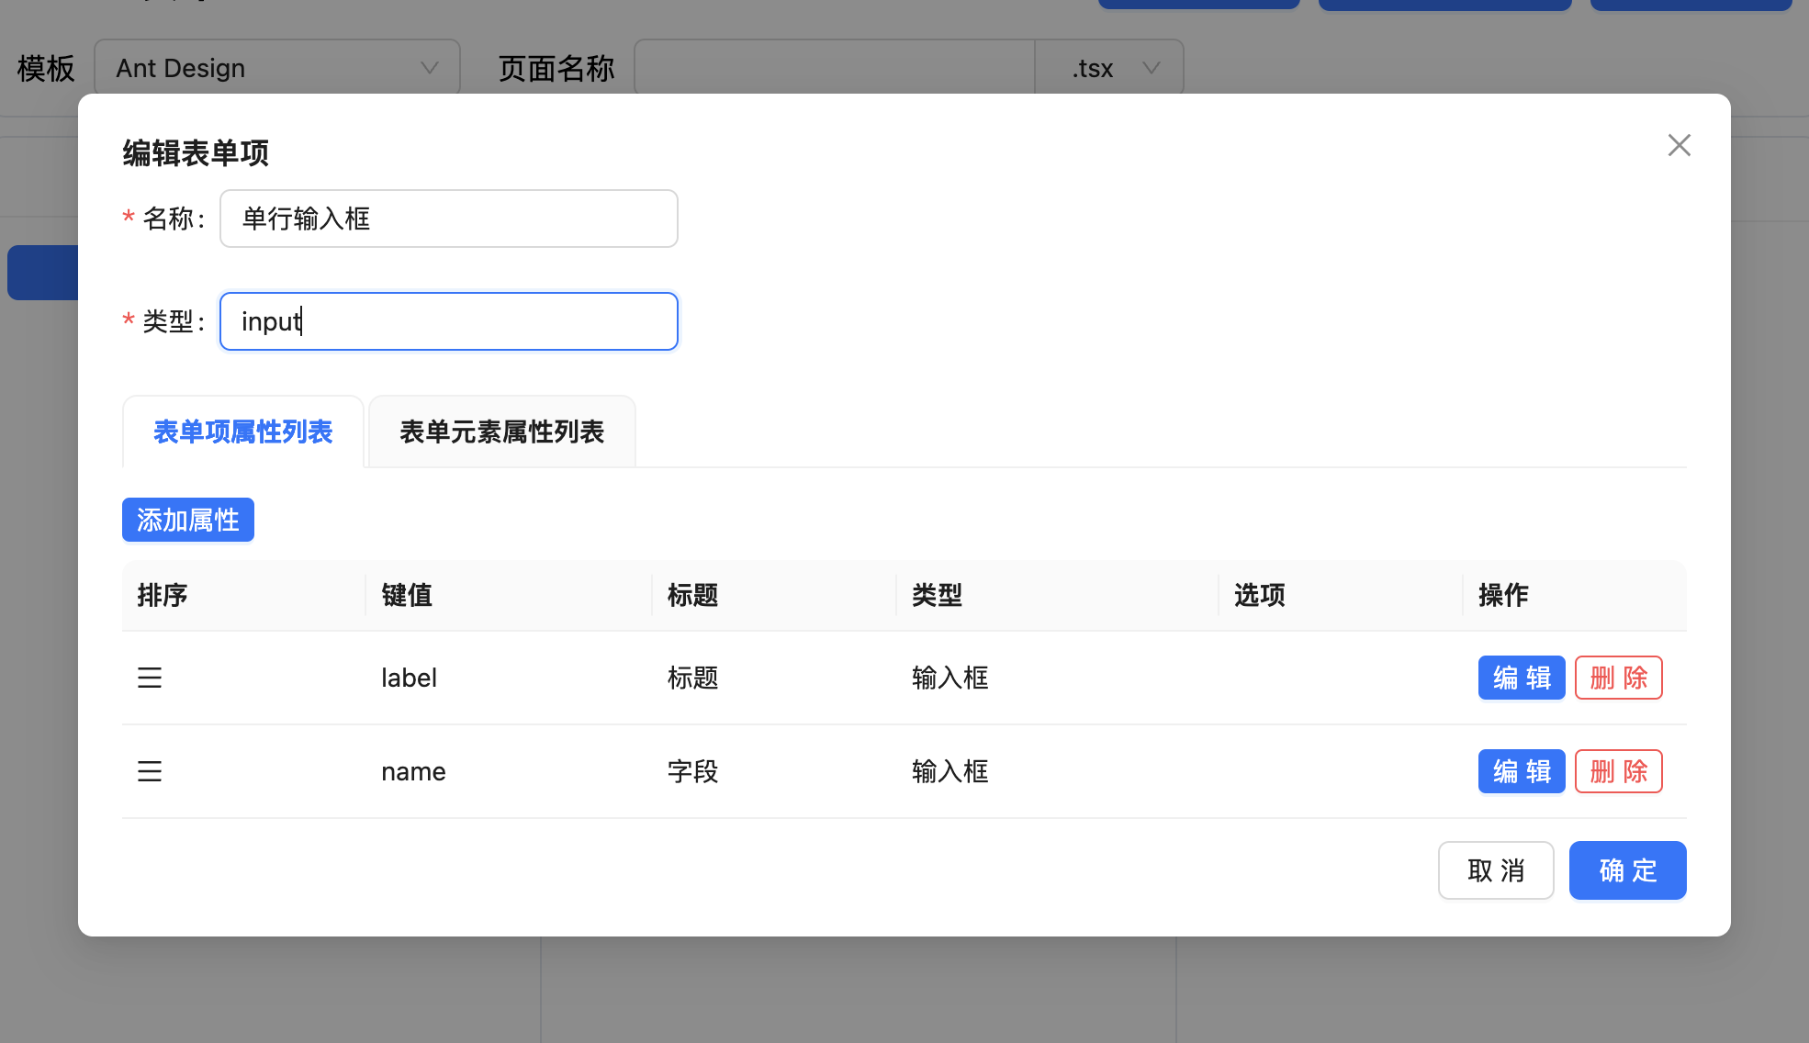Viewport: 1809px width, 1043px height.
Task: Close the 编辑表单项 dialog with the X
Action: (1679, 145)
